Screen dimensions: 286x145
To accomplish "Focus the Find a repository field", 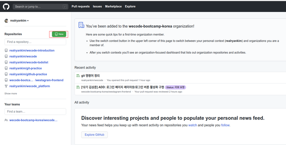I will pos(35,42).
